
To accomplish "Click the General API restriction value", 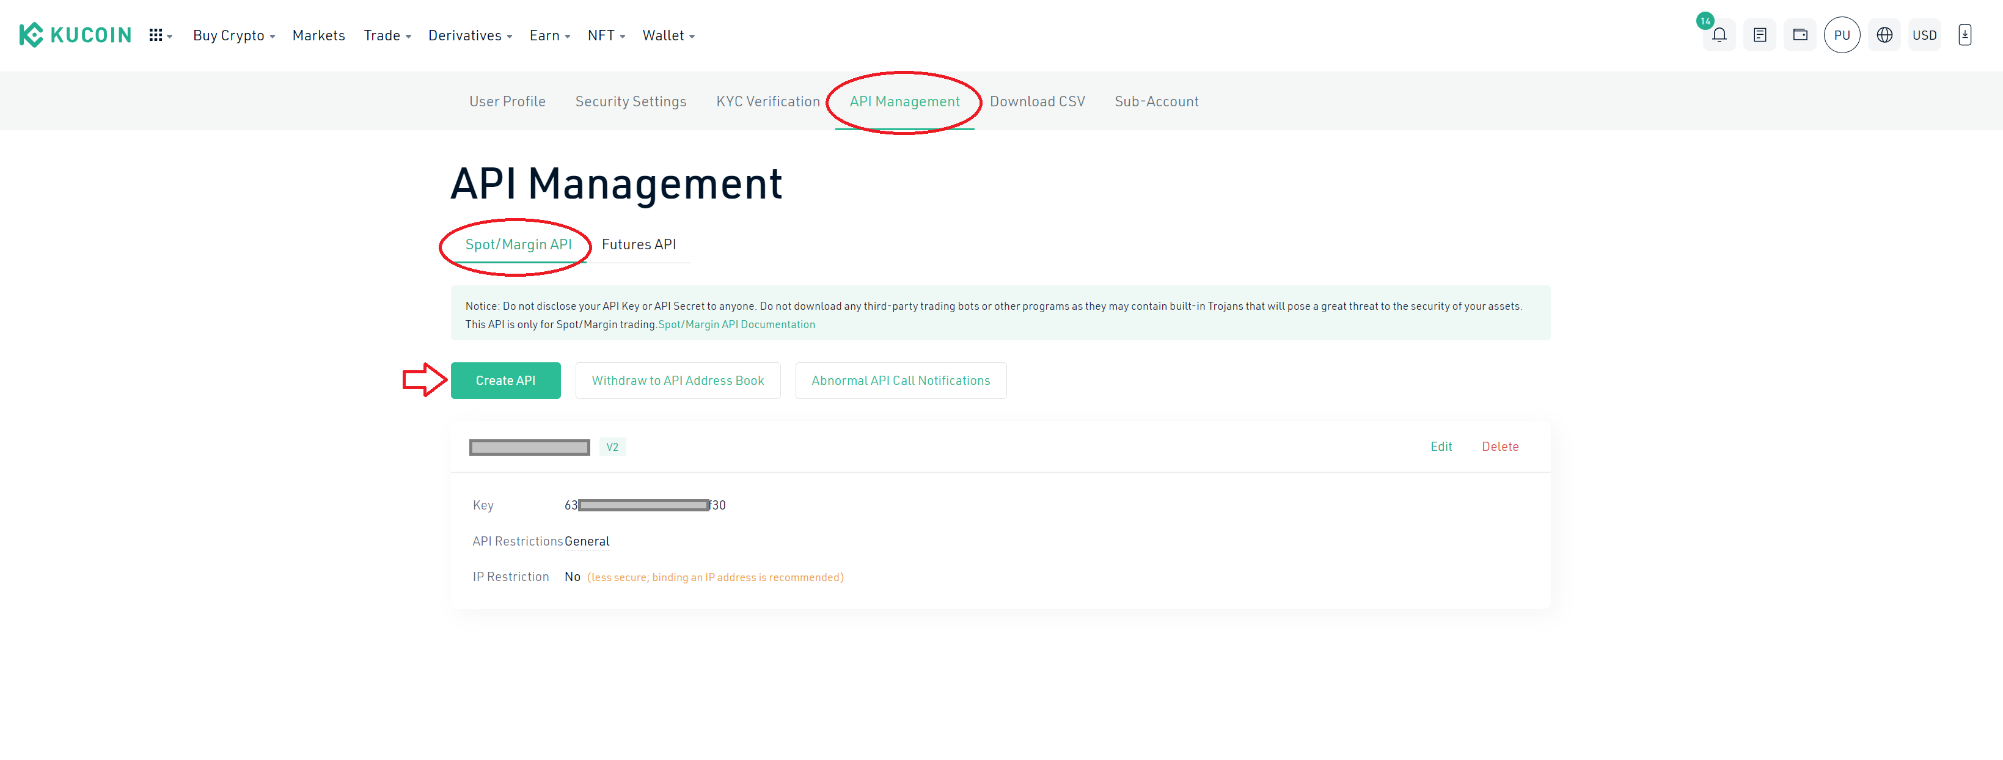I will tap(586, 541).
